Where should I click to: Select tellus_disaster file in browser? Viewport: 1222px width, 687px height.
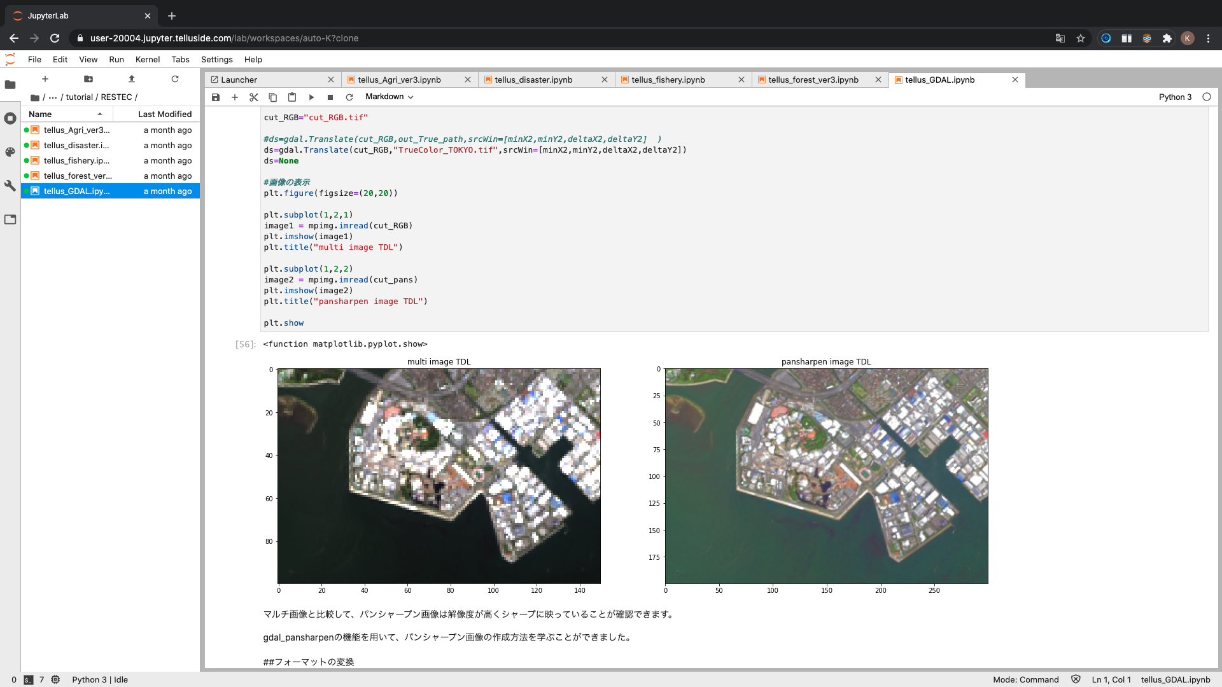[x=110, y=145]
